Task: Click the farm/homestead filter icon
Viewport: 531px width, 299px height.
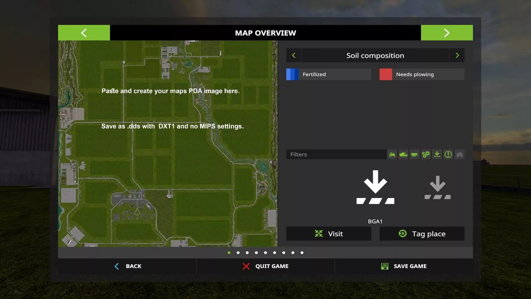Action: 459,154
